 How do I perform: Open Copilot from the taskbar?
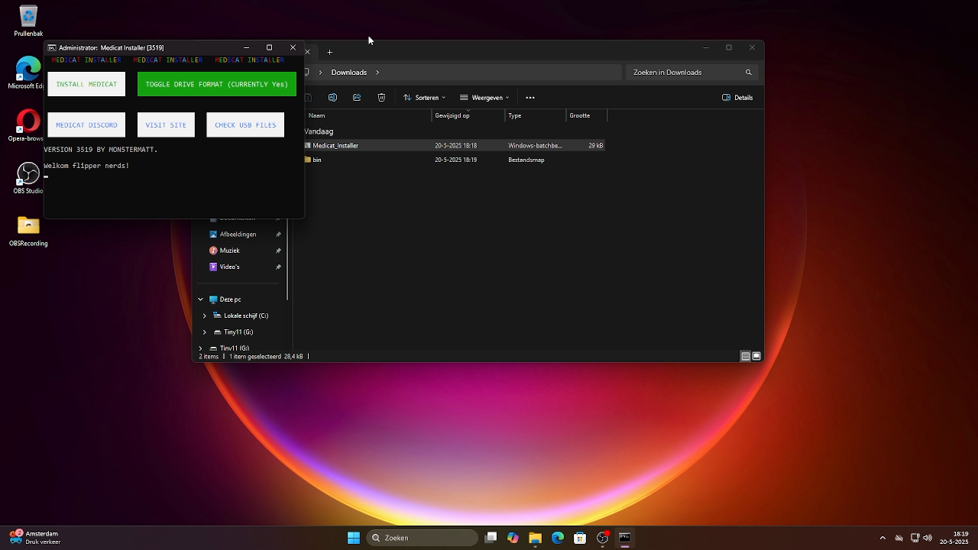coord(513,538)
